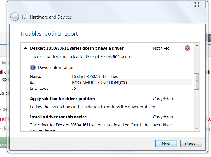Click 'Apply solution for driver problem' heading
The height and width of the screenshot is (157, 211).
[x=62, y=99]
